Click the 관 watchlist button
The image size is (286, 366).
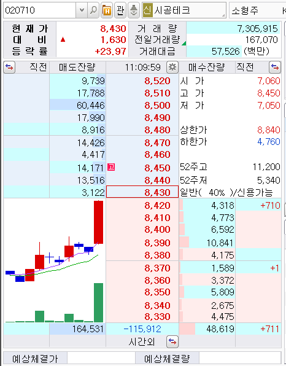[120, 10]
